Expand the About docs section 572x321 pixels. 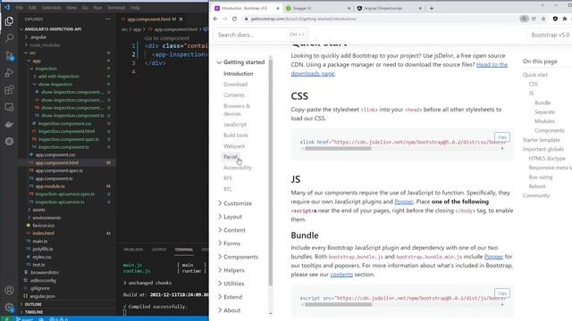(x=229, y=310)
